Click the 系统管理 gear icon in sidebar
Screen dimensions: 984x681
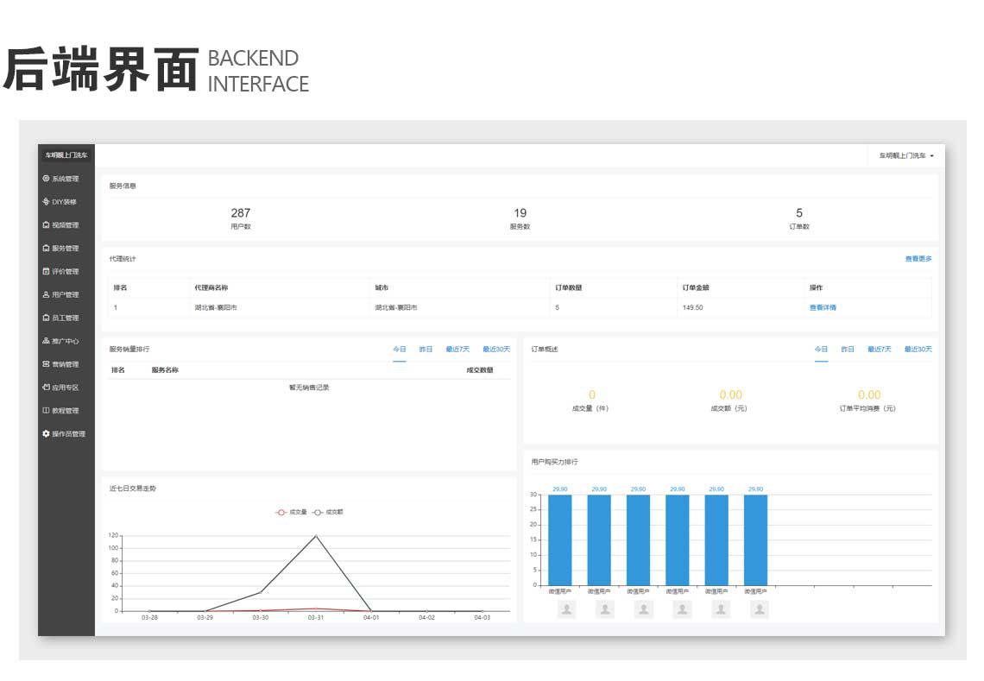(46, 179)
